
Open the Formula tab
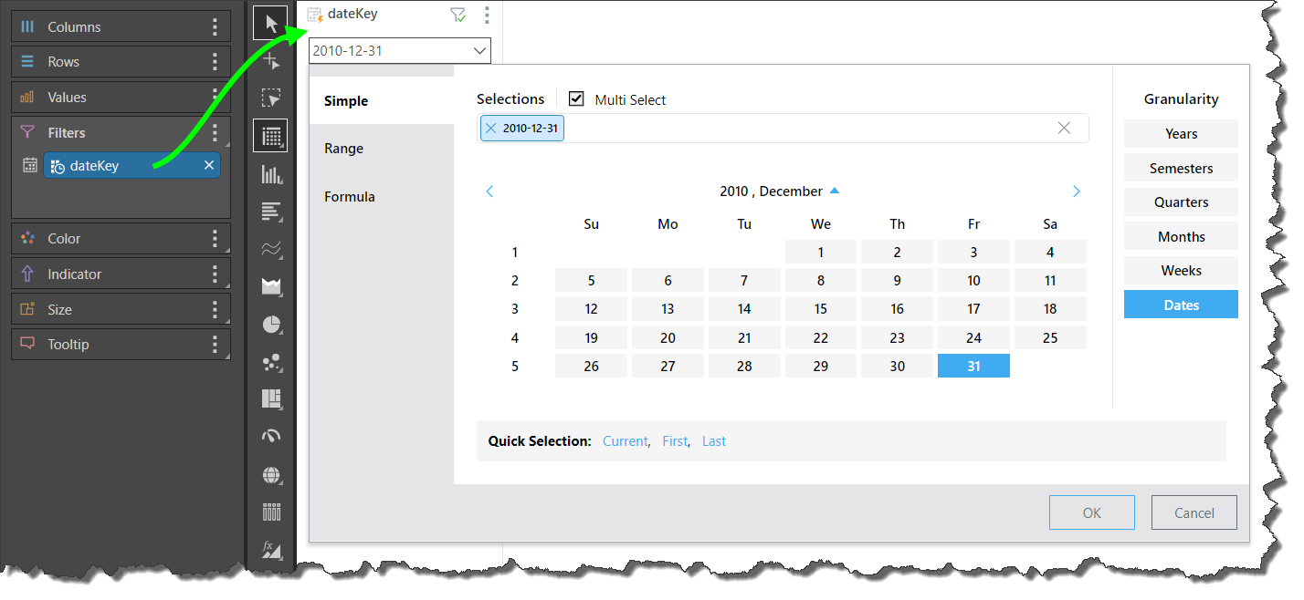click(350, 197)
